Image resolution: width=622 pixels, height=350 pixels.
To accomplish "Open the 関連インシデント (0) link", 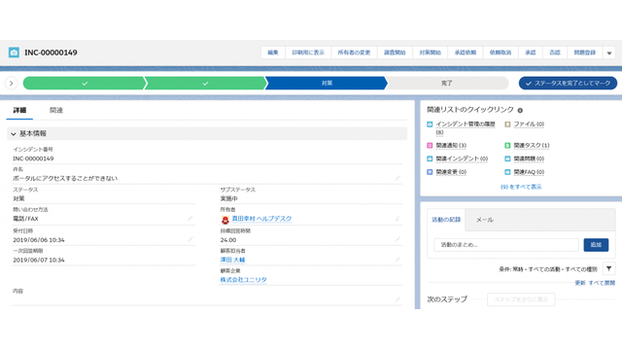I will point(462,158).
